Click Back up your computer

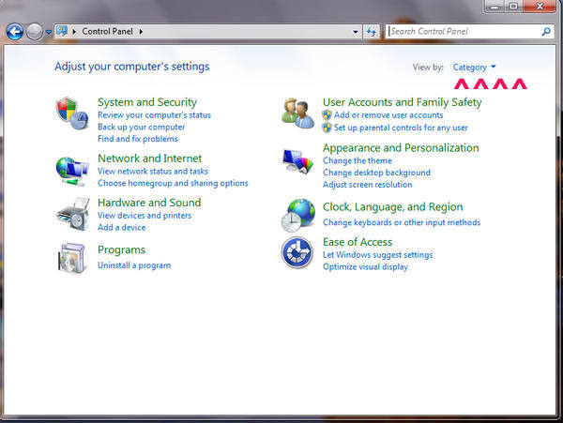(x=141, y=127)
